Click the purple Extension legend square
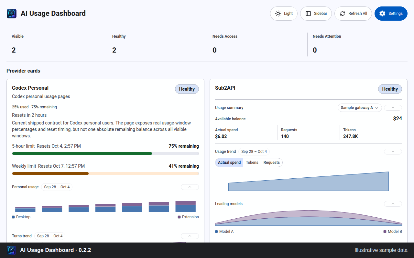 coord(179,217)
